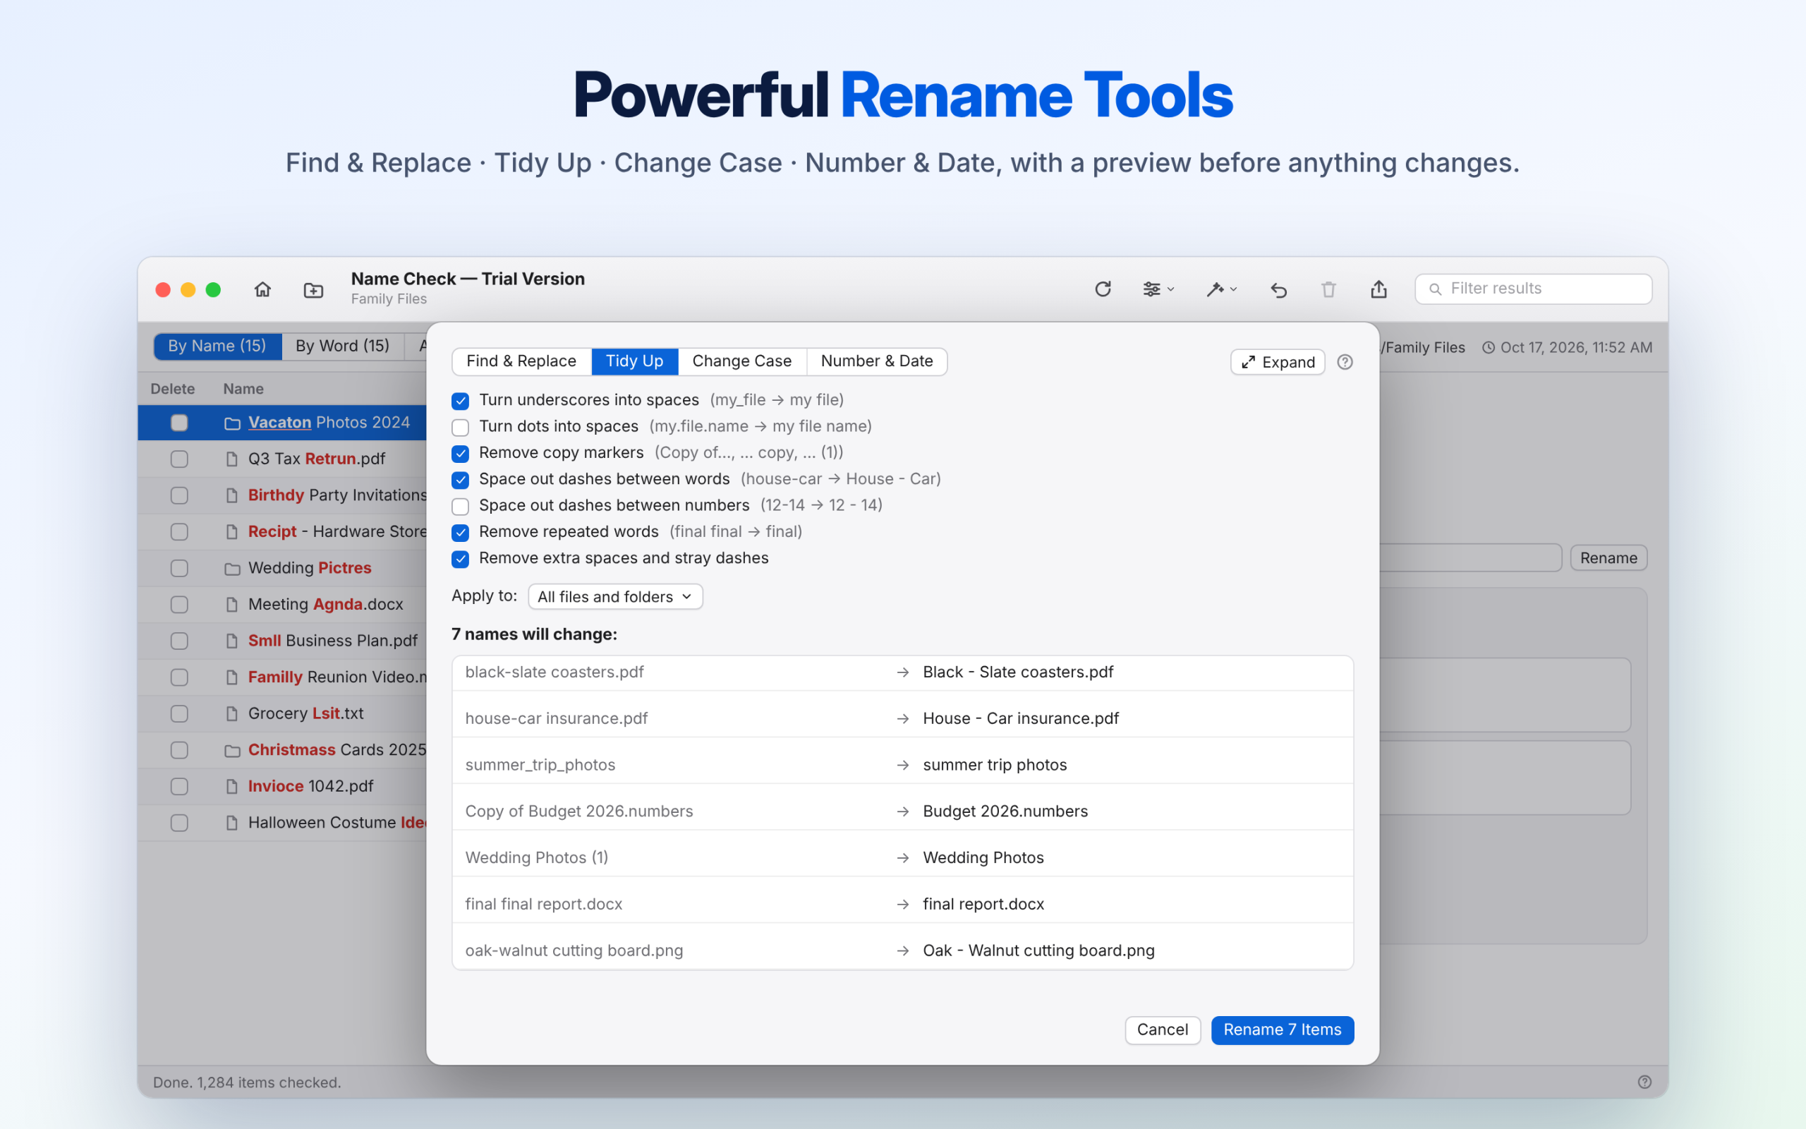Enable Turn dots into spaces
The image size is (1806, 1129).
tap(461, 427)
